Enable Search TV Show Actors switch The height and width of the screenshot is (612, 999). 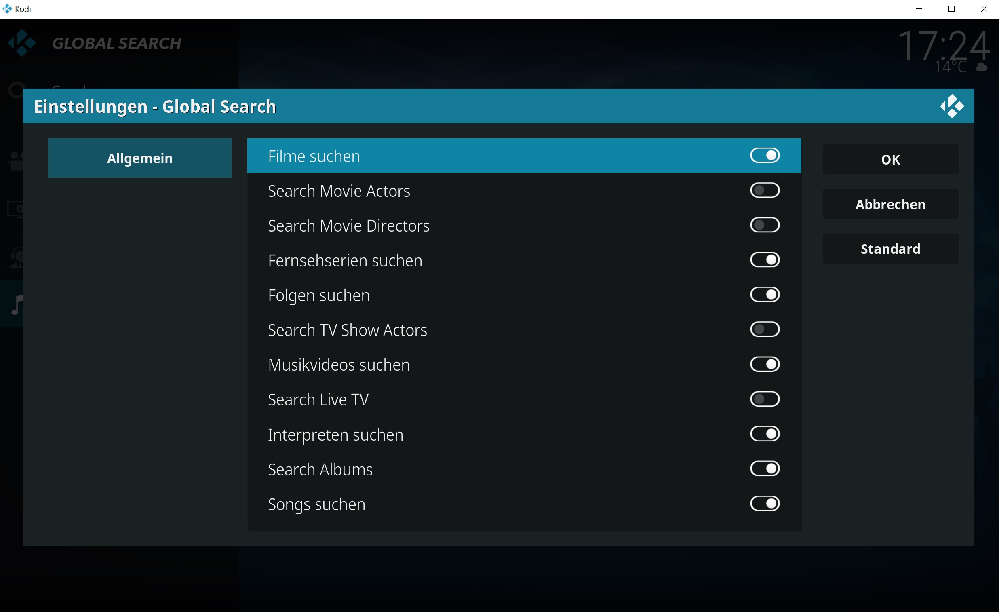point(765,329)
